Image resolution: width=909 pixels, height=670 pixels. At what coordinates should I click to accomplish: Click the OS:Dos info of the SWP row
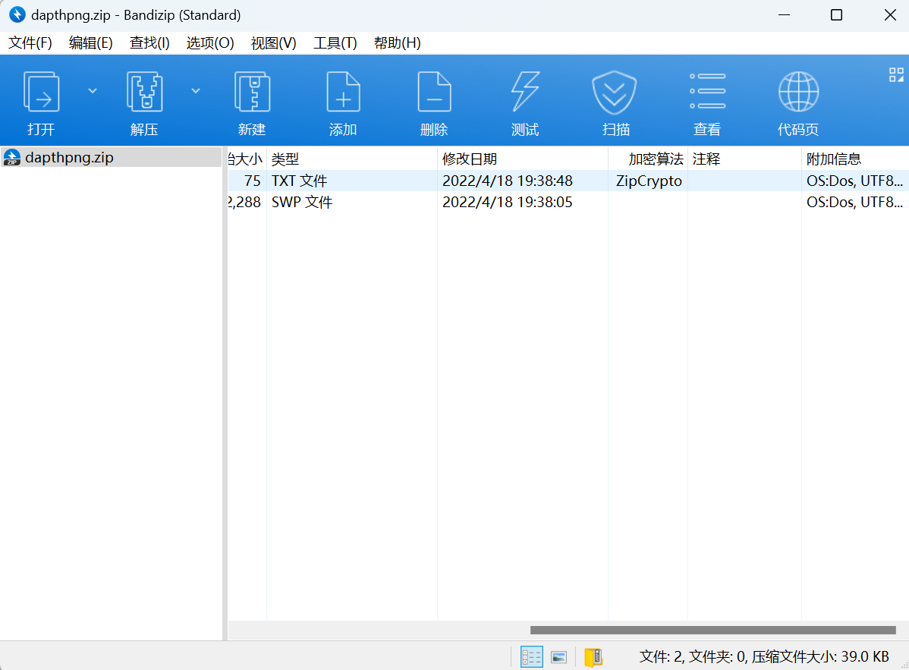click(854, 203)
